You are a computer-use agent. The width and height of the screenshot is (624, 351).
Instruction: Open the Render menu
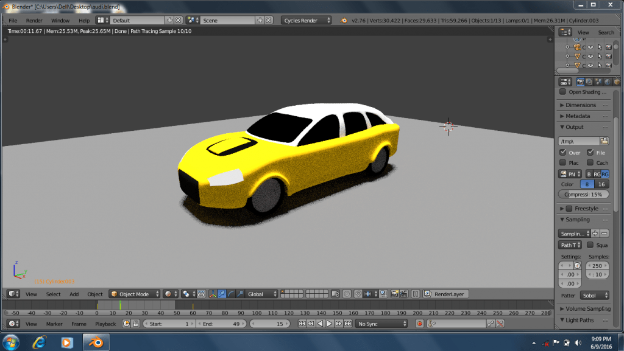coord(34,20)
